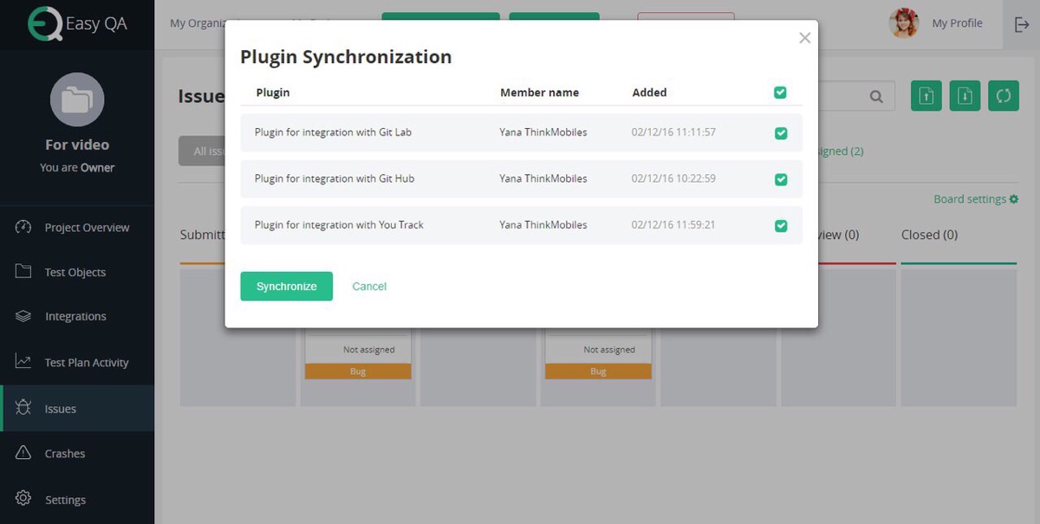Click the Closed (0) column heading

coord(929,235)
